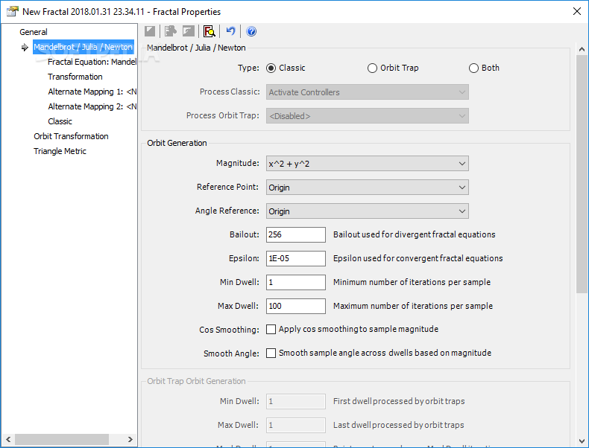The height and width of the screenshot is (448, 589).
Task: Click the tree horizontal scrollbar thumb
Action: coord(62,439)
